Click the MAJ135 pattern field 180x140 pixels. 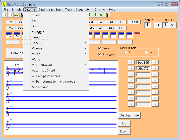pyautogui.click(x=143, y=62)
